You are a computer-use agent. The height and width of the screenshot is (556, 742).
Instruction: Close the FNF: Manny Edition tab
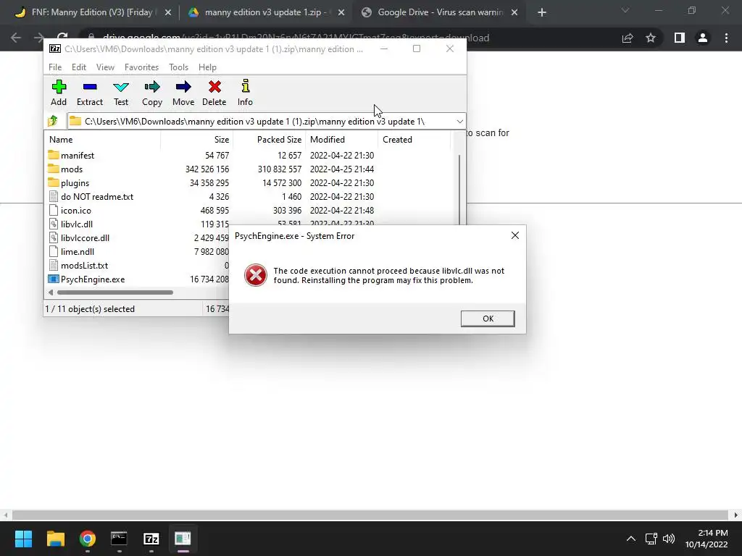167,13
